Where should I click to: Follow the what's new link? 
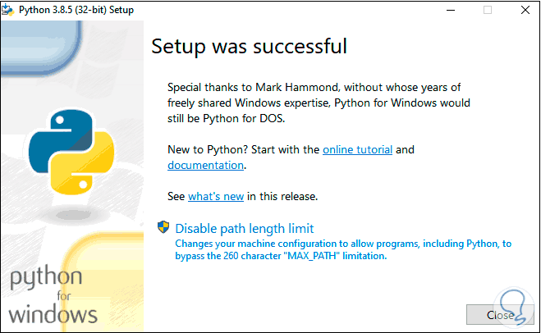click(x=216, y=197)
